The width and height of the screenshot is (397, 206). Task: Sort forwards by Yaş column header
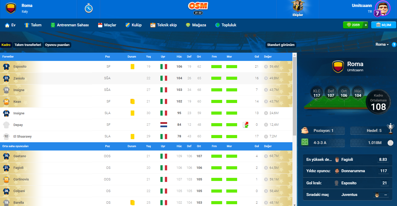pyautogui.click(x=148, y=57)
